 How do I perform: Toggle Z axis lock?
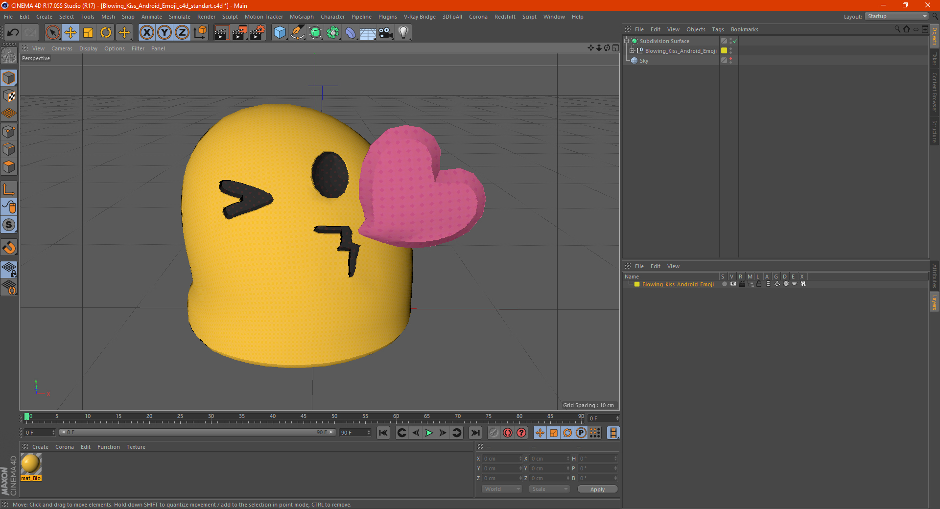click(182, 33)
